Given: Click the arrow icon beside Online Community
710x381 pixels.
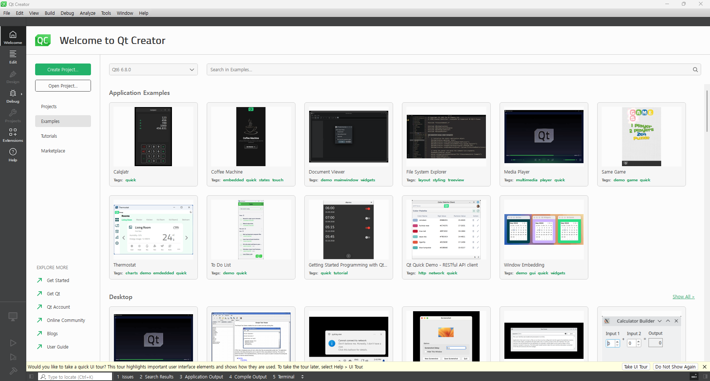Looking at the screenshot, I should pyautogui.click(x=40, y=320).
